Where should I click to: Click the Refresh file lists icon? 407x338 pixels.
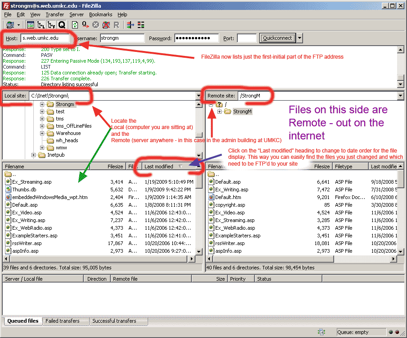click(x=75, y=25)
